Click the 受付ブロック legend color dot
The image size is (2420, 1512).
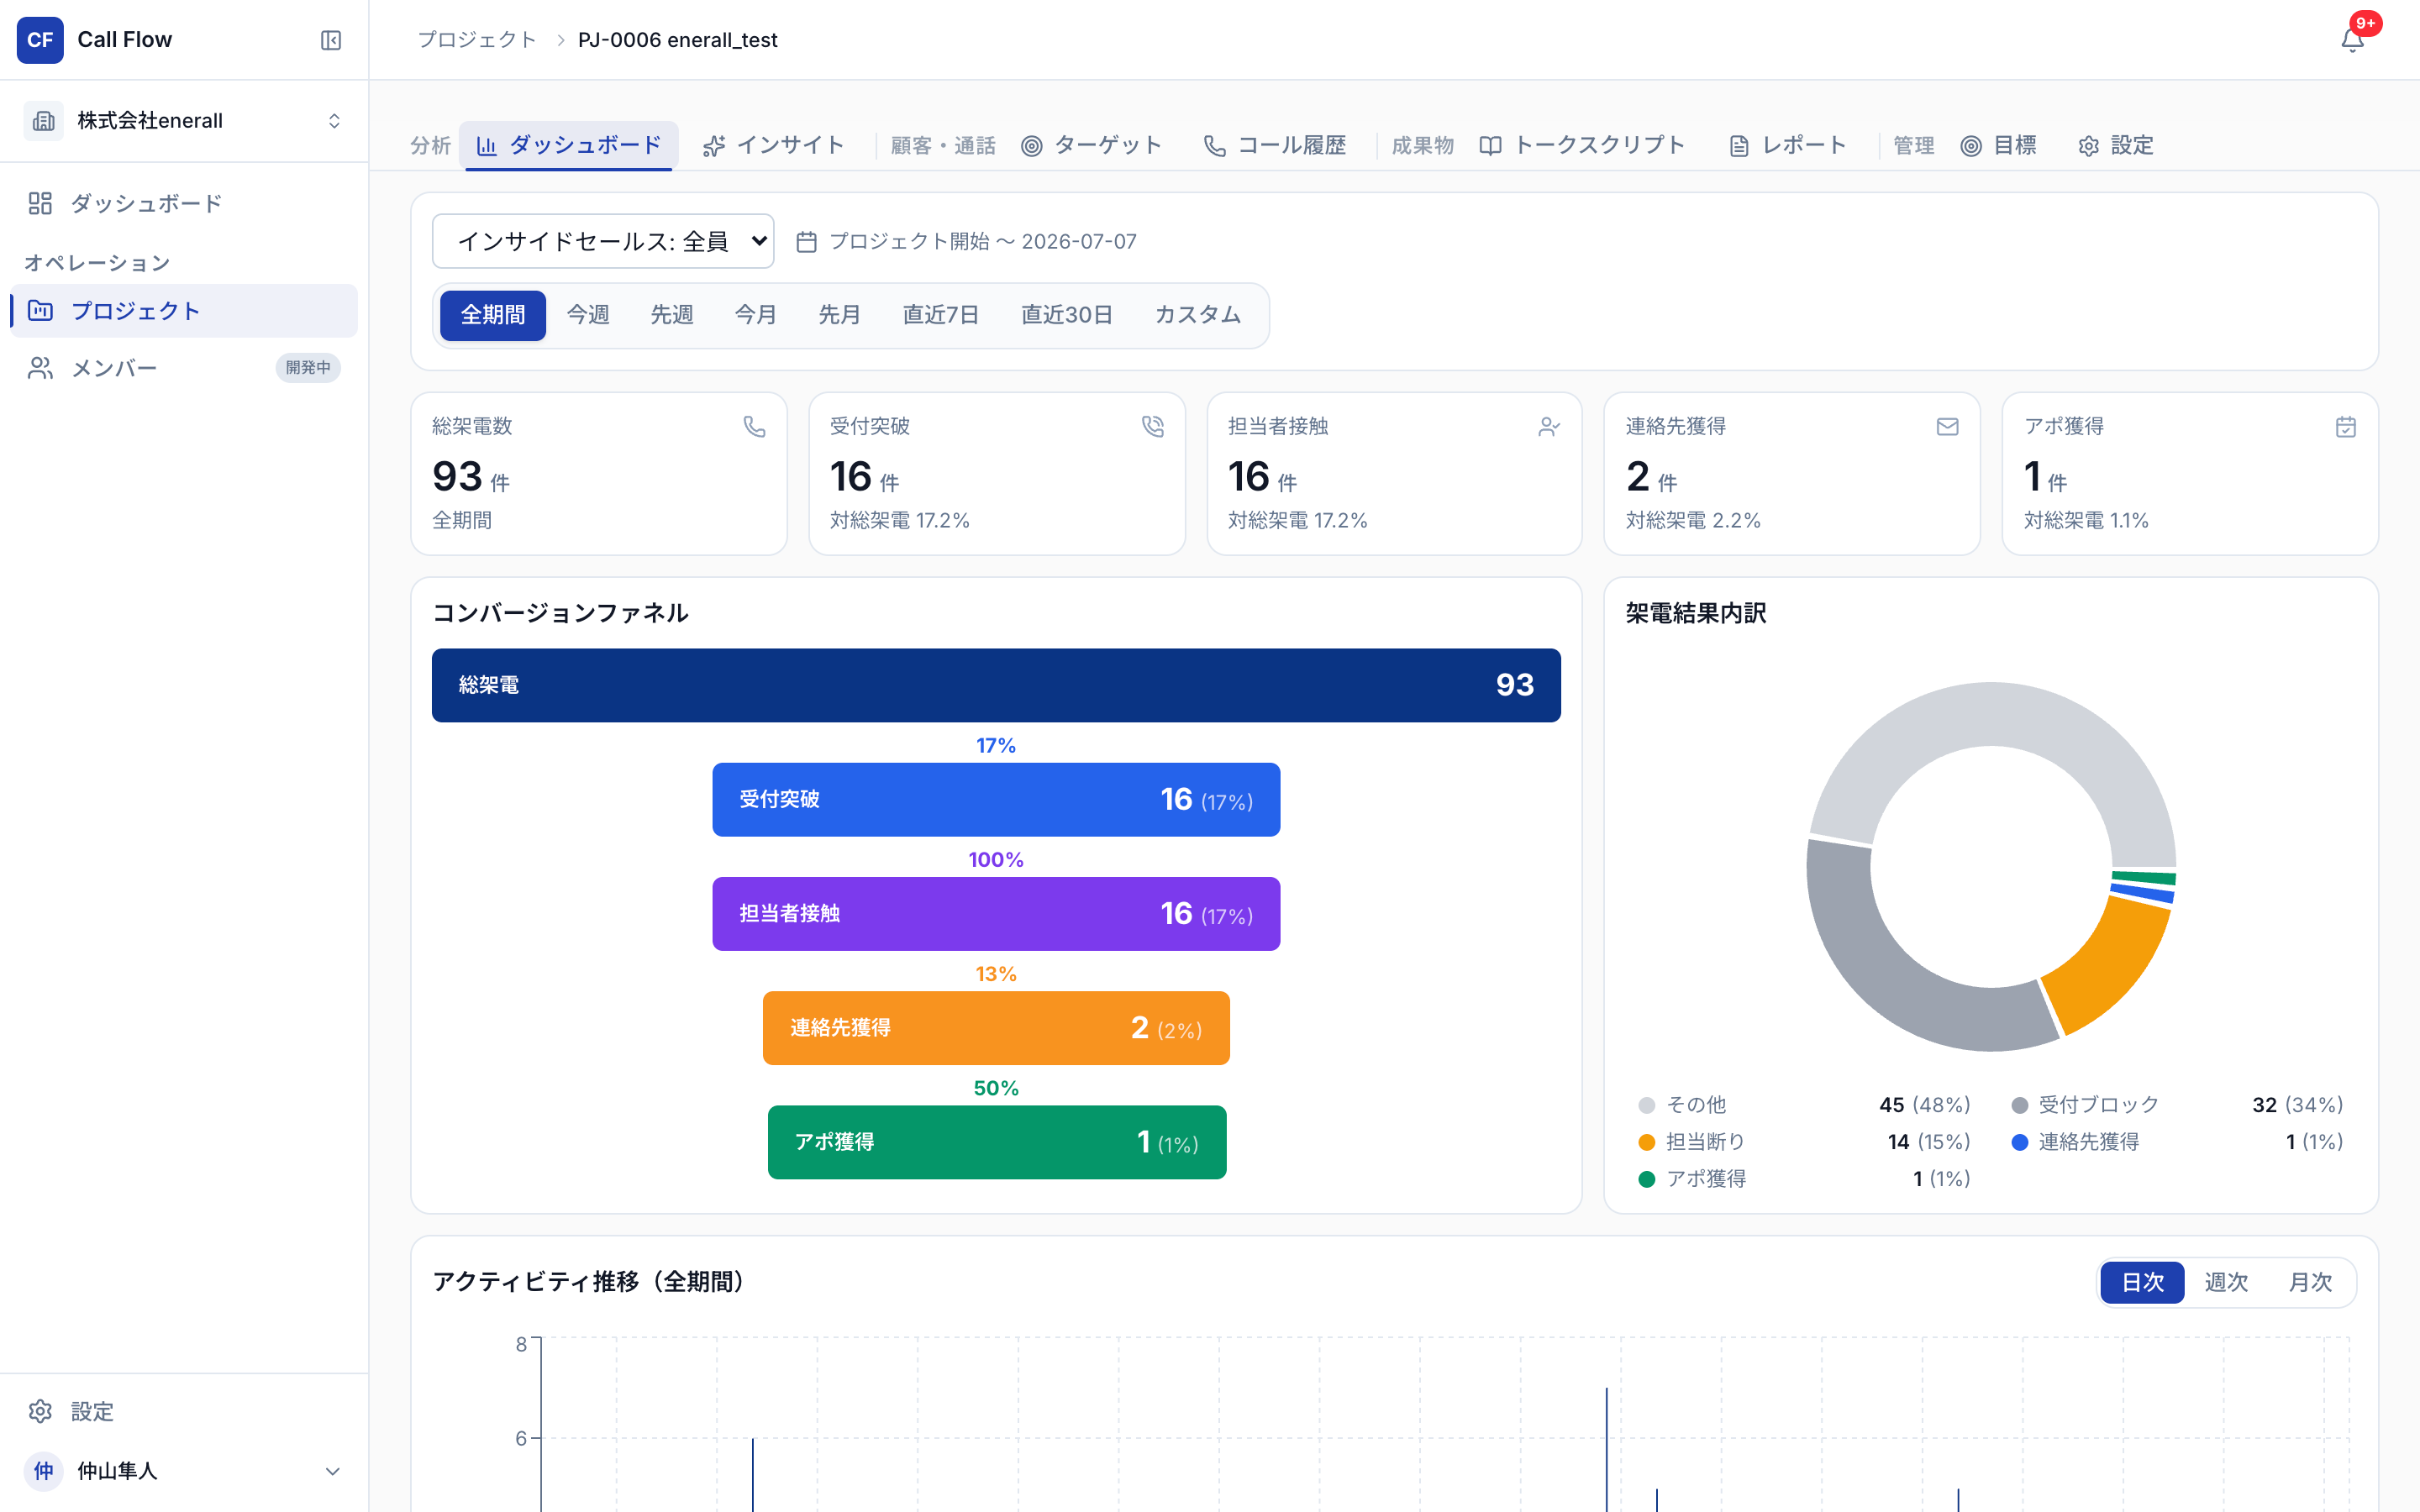point(2019,1105)
